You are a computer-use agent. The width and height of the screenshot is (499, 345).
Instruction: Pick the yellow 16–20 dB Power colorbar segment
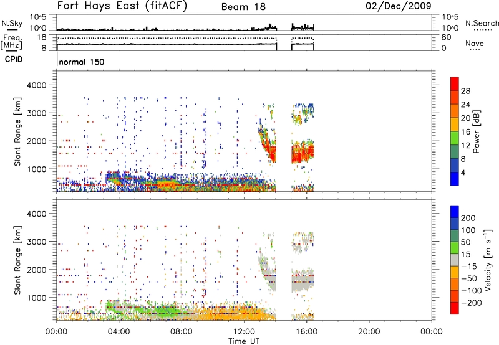click(x=455, y=124)
